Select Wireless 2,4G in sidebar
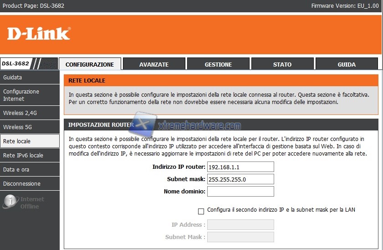383x250 pixels. point(30,113)
